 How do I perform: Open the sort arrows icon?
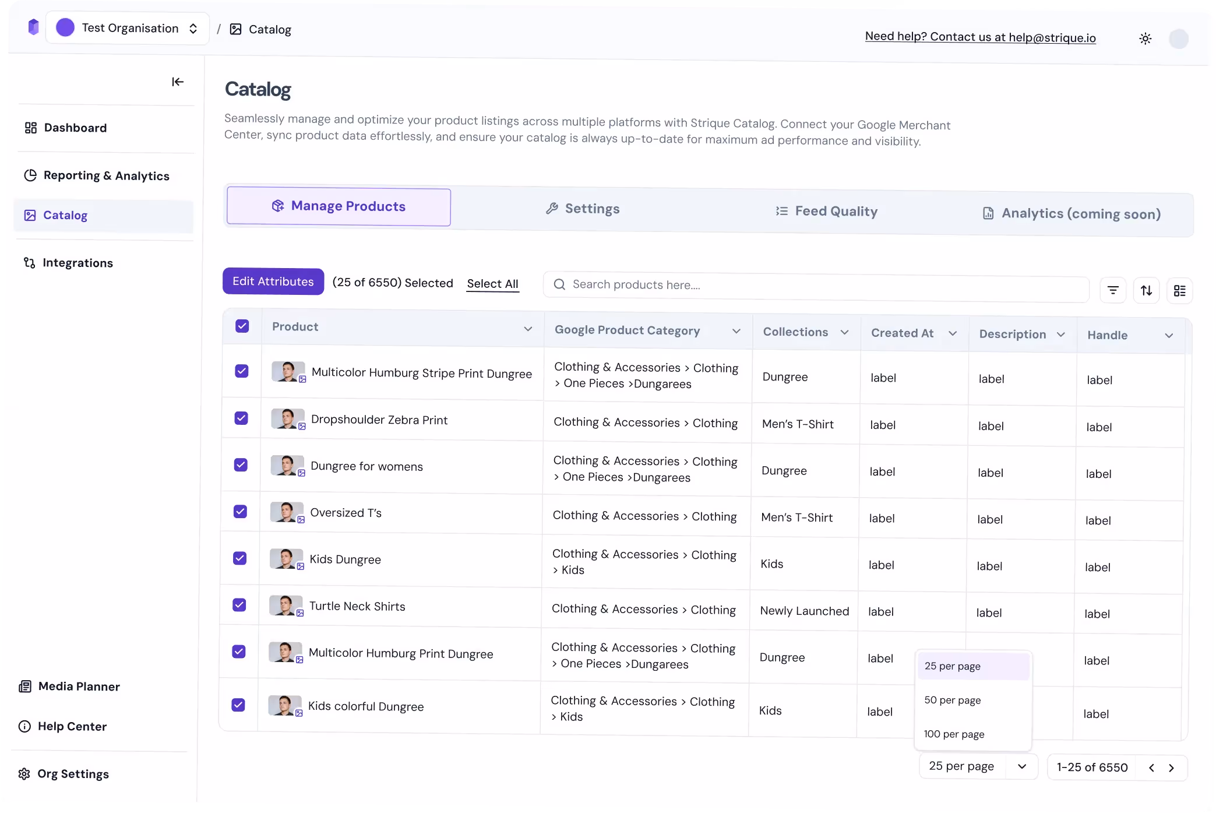coord(1146,290)
